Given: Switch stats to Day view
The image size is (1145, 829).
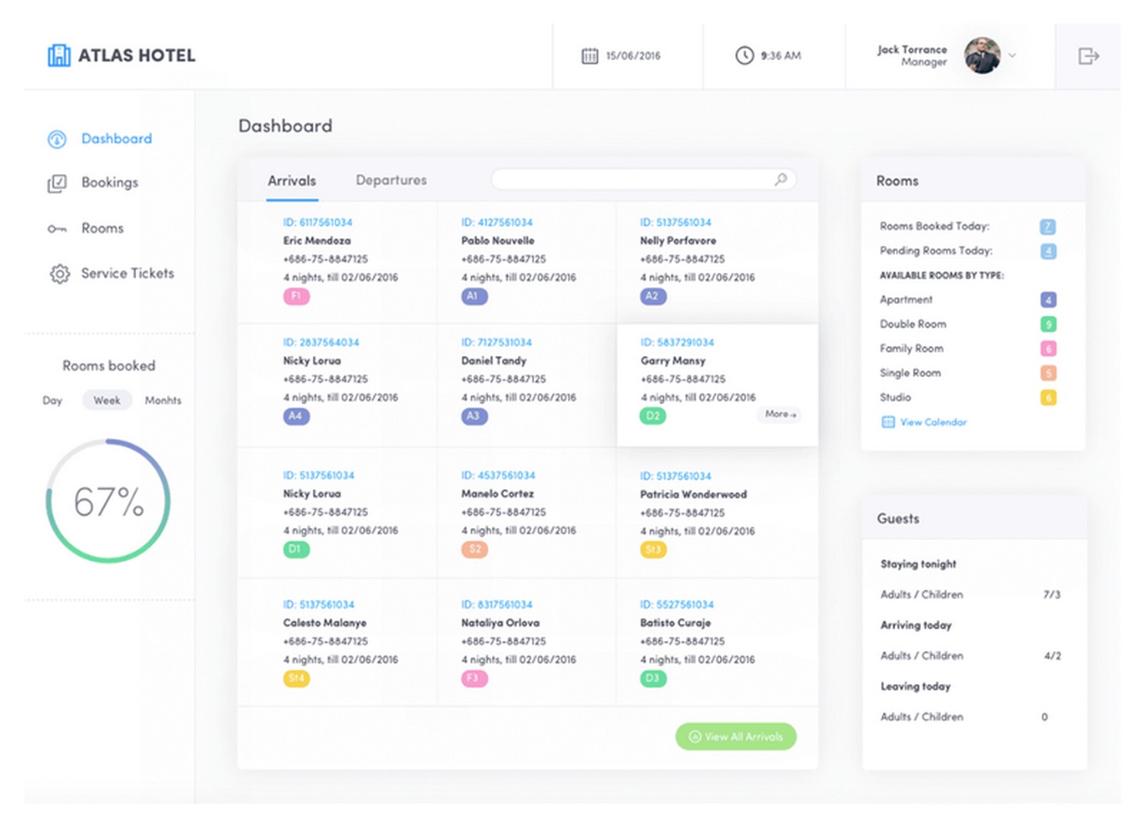Looking at the screenshot, I should (51, 400).
